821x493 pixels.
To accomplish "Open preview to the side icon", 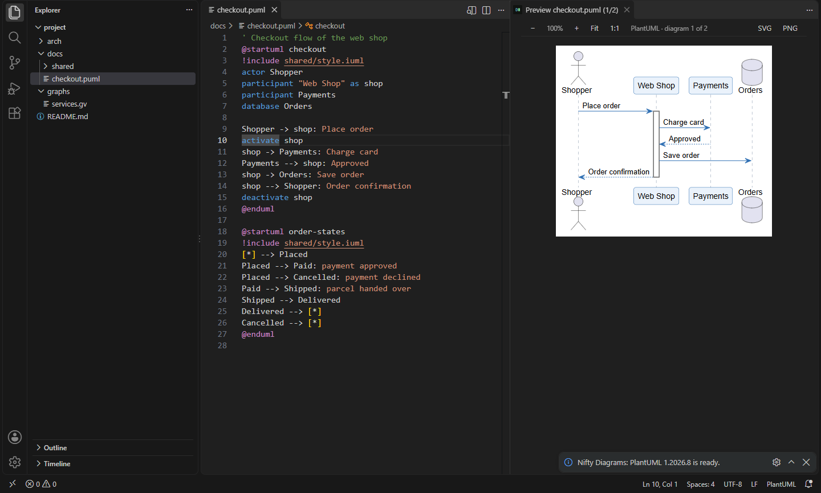I will point(472,10).
